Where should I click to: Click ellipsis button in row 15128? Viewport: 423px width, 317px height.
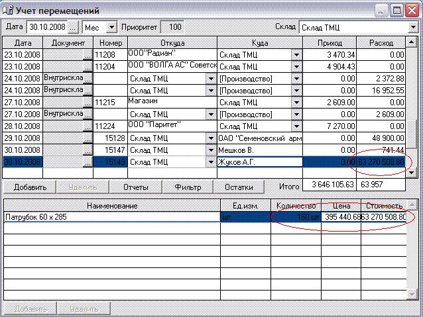(x=86, y=138)
